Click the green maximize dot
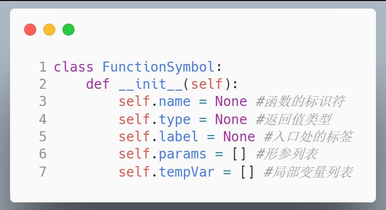 click(68, 30)
